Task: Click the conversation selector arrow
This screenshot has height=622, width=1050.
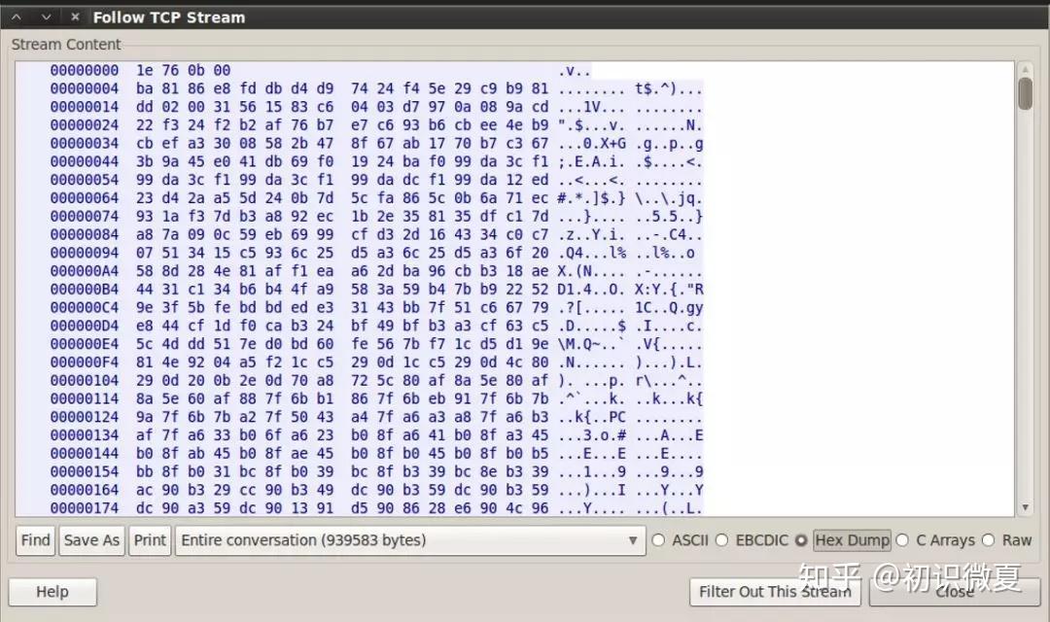Action: click(x=633, y=539)
